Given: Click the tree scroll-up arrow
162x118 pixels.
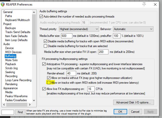Looking at the screenshot, I should pyautogui.click(x=34, y=12).
